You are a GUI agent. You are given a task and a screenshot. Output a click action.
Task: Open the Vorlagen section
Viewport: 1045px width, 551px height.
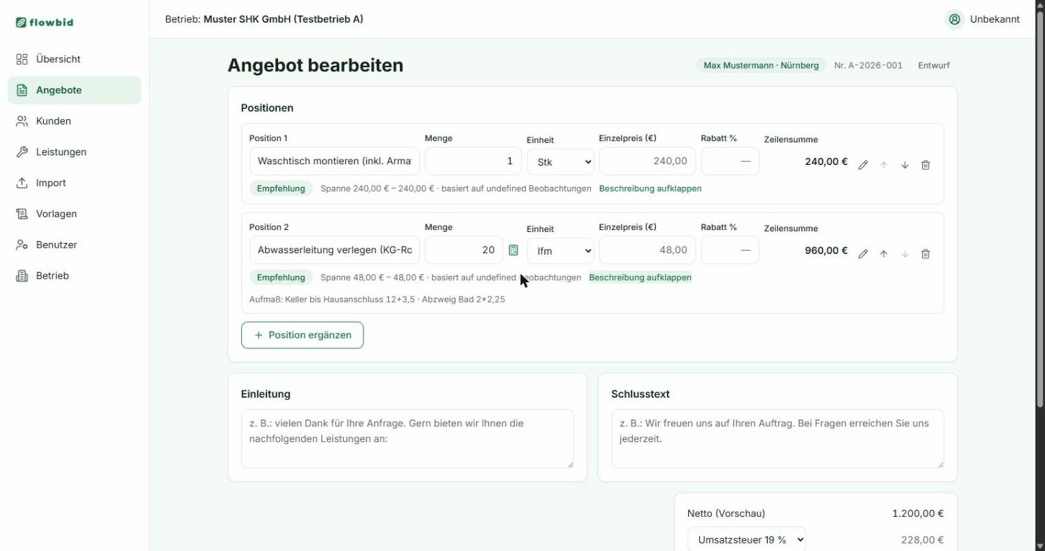[x=74, y=214]
